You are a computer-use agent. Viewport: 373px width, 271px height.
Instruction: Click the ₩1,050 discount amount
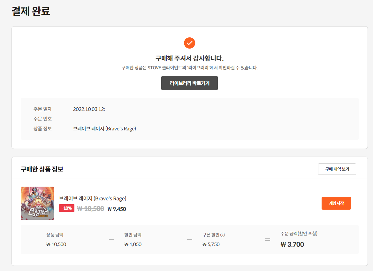pos(133,244)
